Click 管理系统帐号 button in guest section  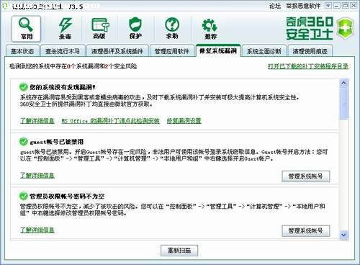point(306,176)
